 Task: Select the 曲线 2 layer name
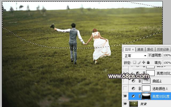pos(157,81)
